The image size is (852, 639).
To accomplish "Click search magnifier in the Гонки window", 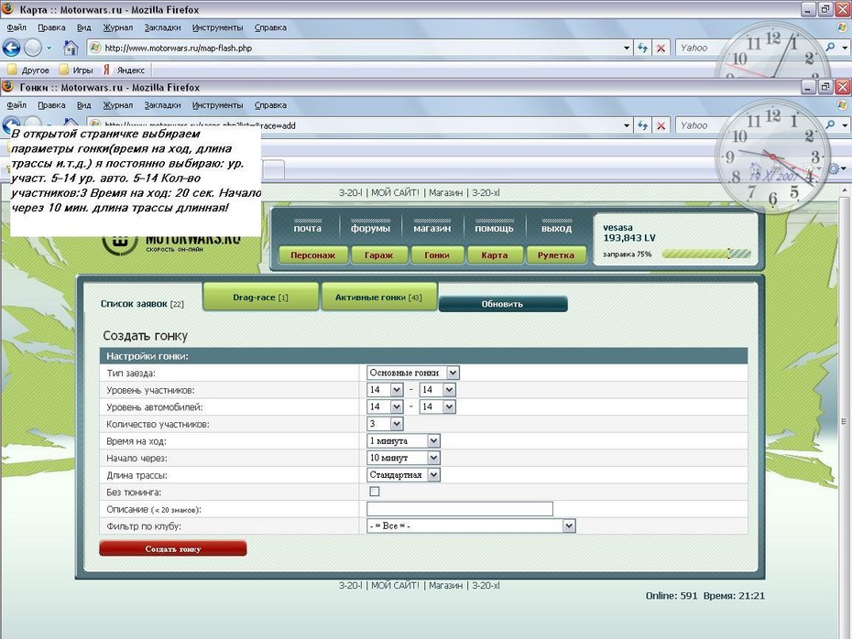I will 830,125.
